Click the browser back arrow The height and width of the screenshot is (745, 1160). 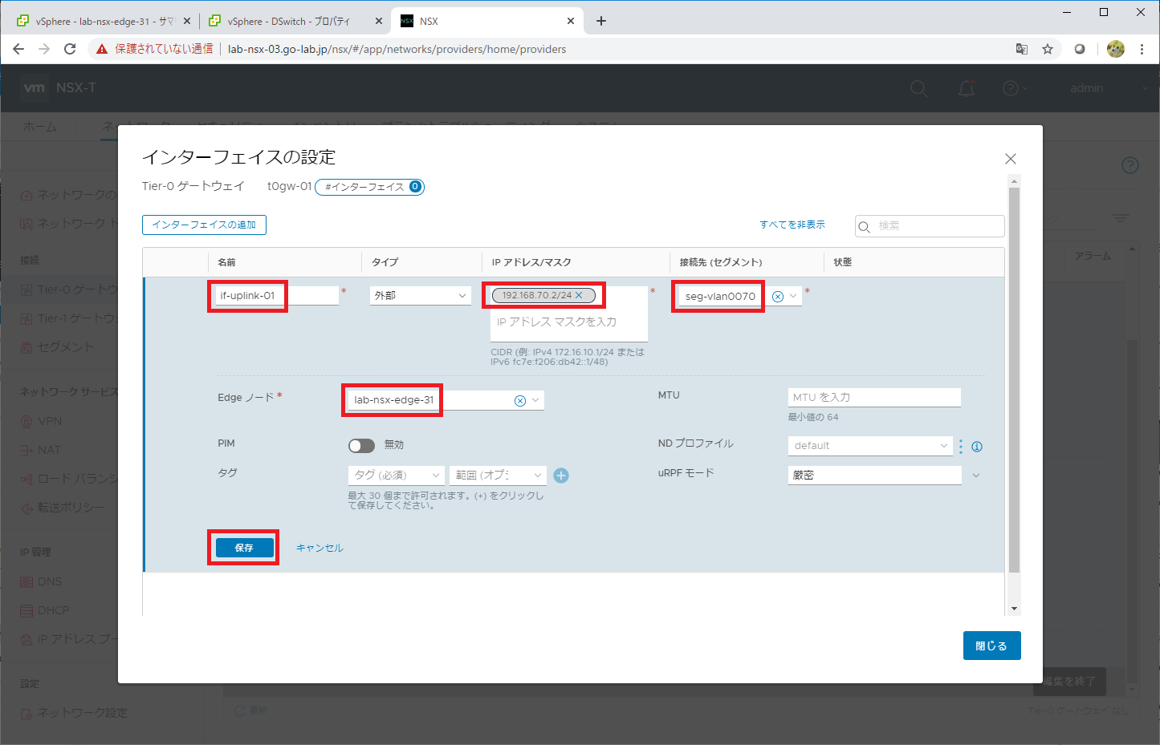(x=18, y=49)
